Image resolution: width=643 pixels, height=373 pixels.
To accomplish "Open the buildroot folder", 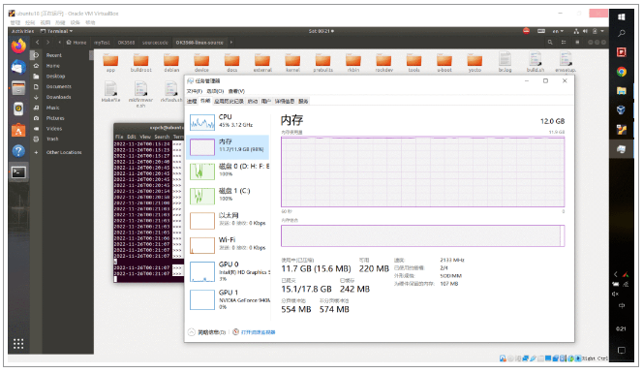I will [x=141, y=63].
